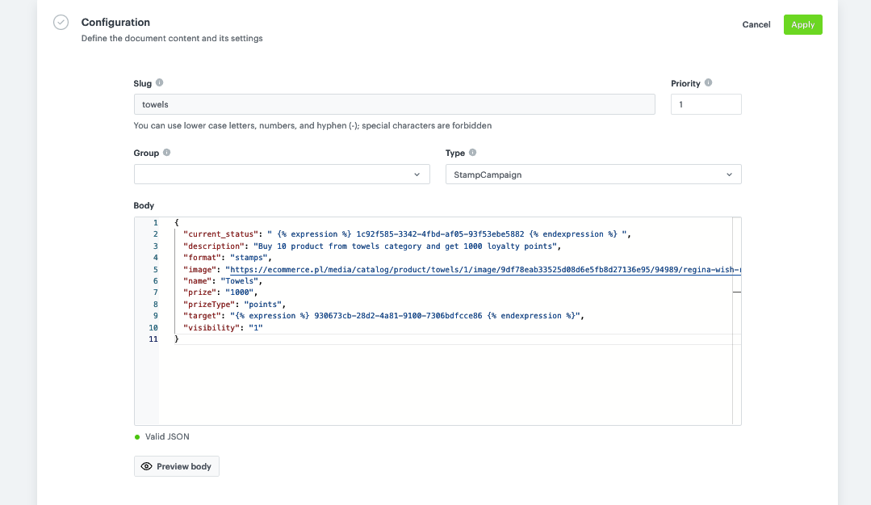
Task: Open the Group dropdown
Action: pos(282,174)
